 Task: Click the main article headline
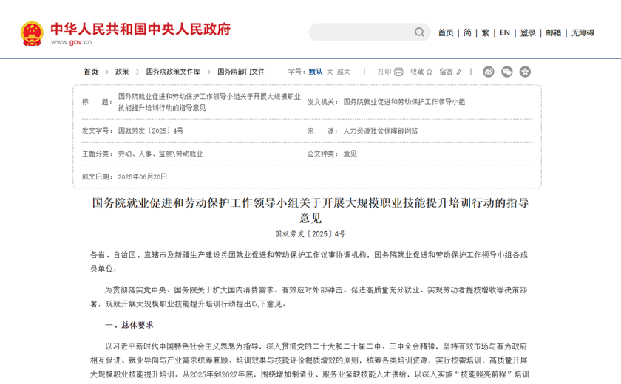(x=310, y=210)
